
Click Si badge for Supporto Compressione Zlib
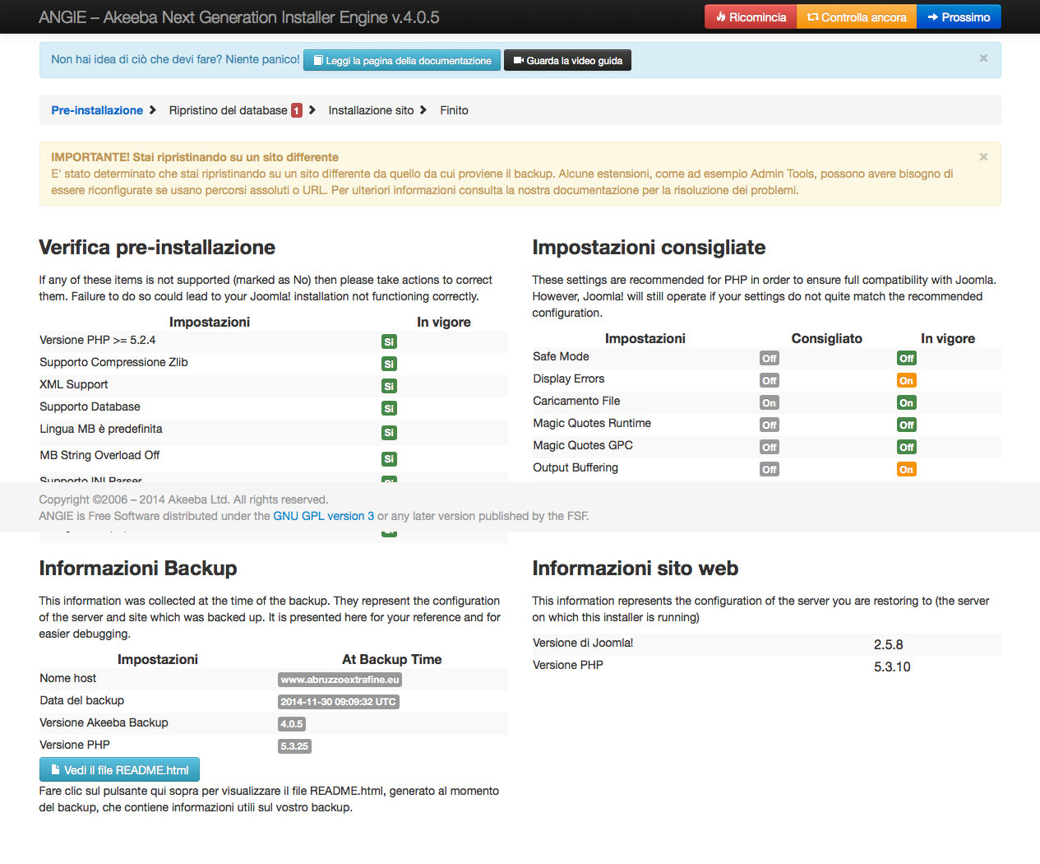coord(389,364)
